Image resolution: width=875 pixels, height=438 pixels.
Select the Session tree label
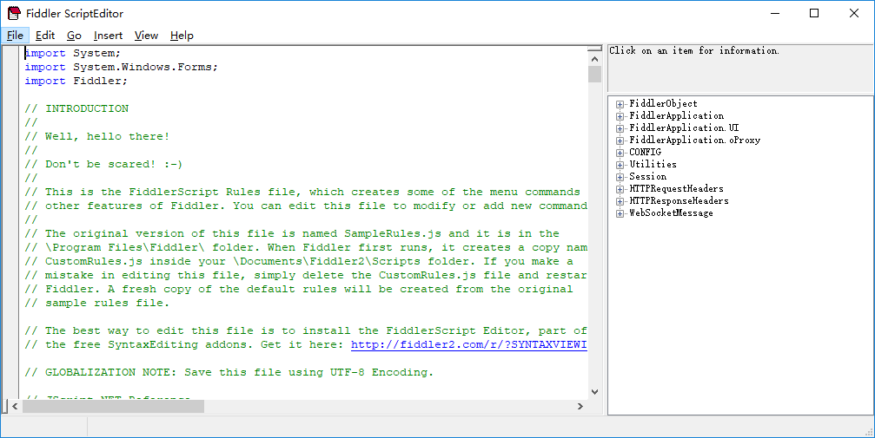(x=648, y=177)
